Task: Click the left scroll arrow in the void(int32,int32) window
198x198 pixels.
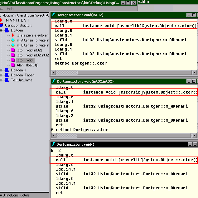Action: click(54, 136)
